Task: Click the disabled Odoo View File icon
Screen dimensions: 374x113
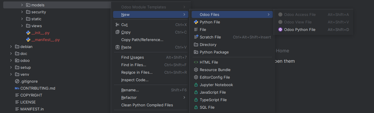Action: 280,22
